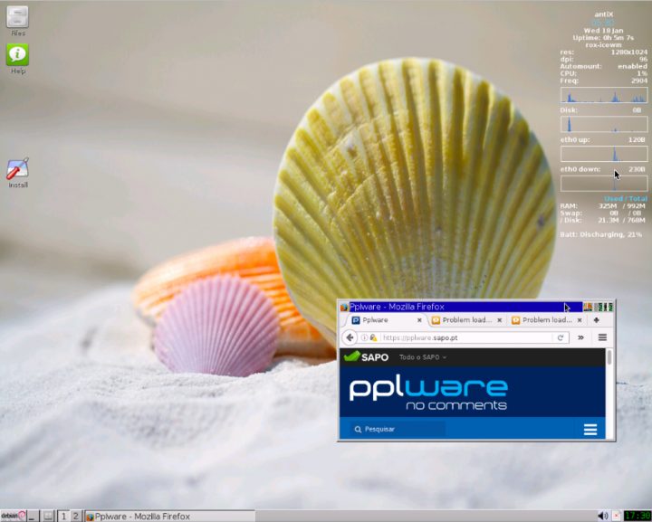Viewport: 652px width, 522px height.
Task: Open Firefox hamburger menu
Action: (x=602, y=337)
